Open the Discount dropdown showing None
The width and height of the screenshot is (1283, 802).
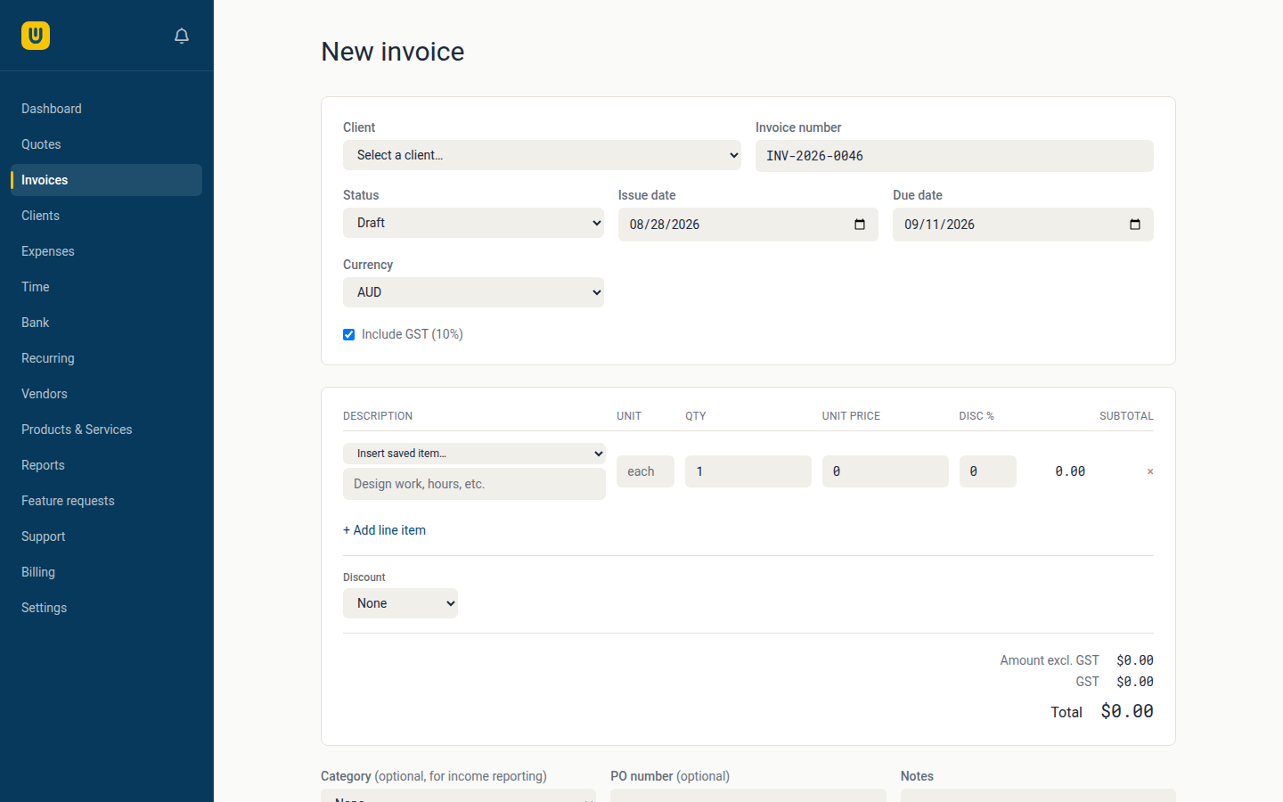pos(400,603)
